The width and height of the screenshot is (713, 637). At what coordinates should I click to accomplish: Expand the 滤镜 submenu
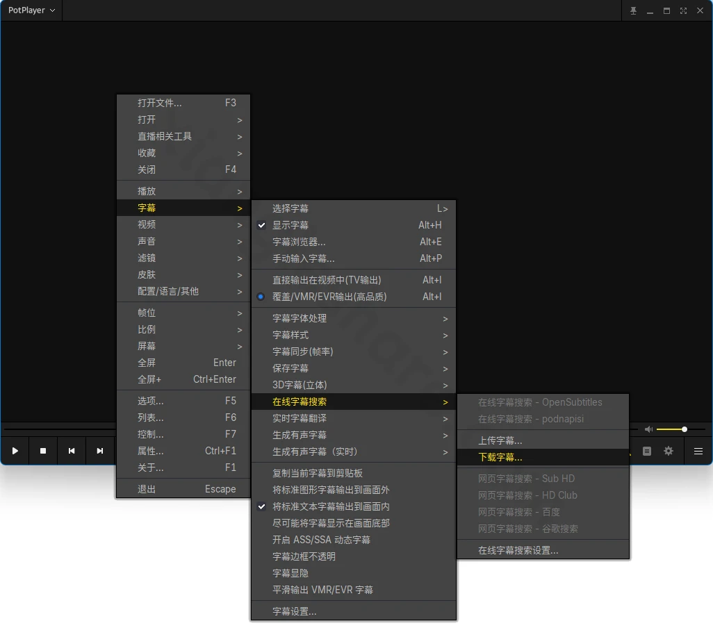tap(183, 258)
